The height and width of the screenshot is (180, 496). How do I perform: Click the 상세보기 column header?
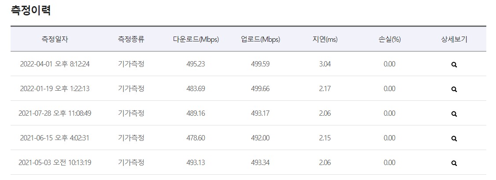(x=454, y=39)
